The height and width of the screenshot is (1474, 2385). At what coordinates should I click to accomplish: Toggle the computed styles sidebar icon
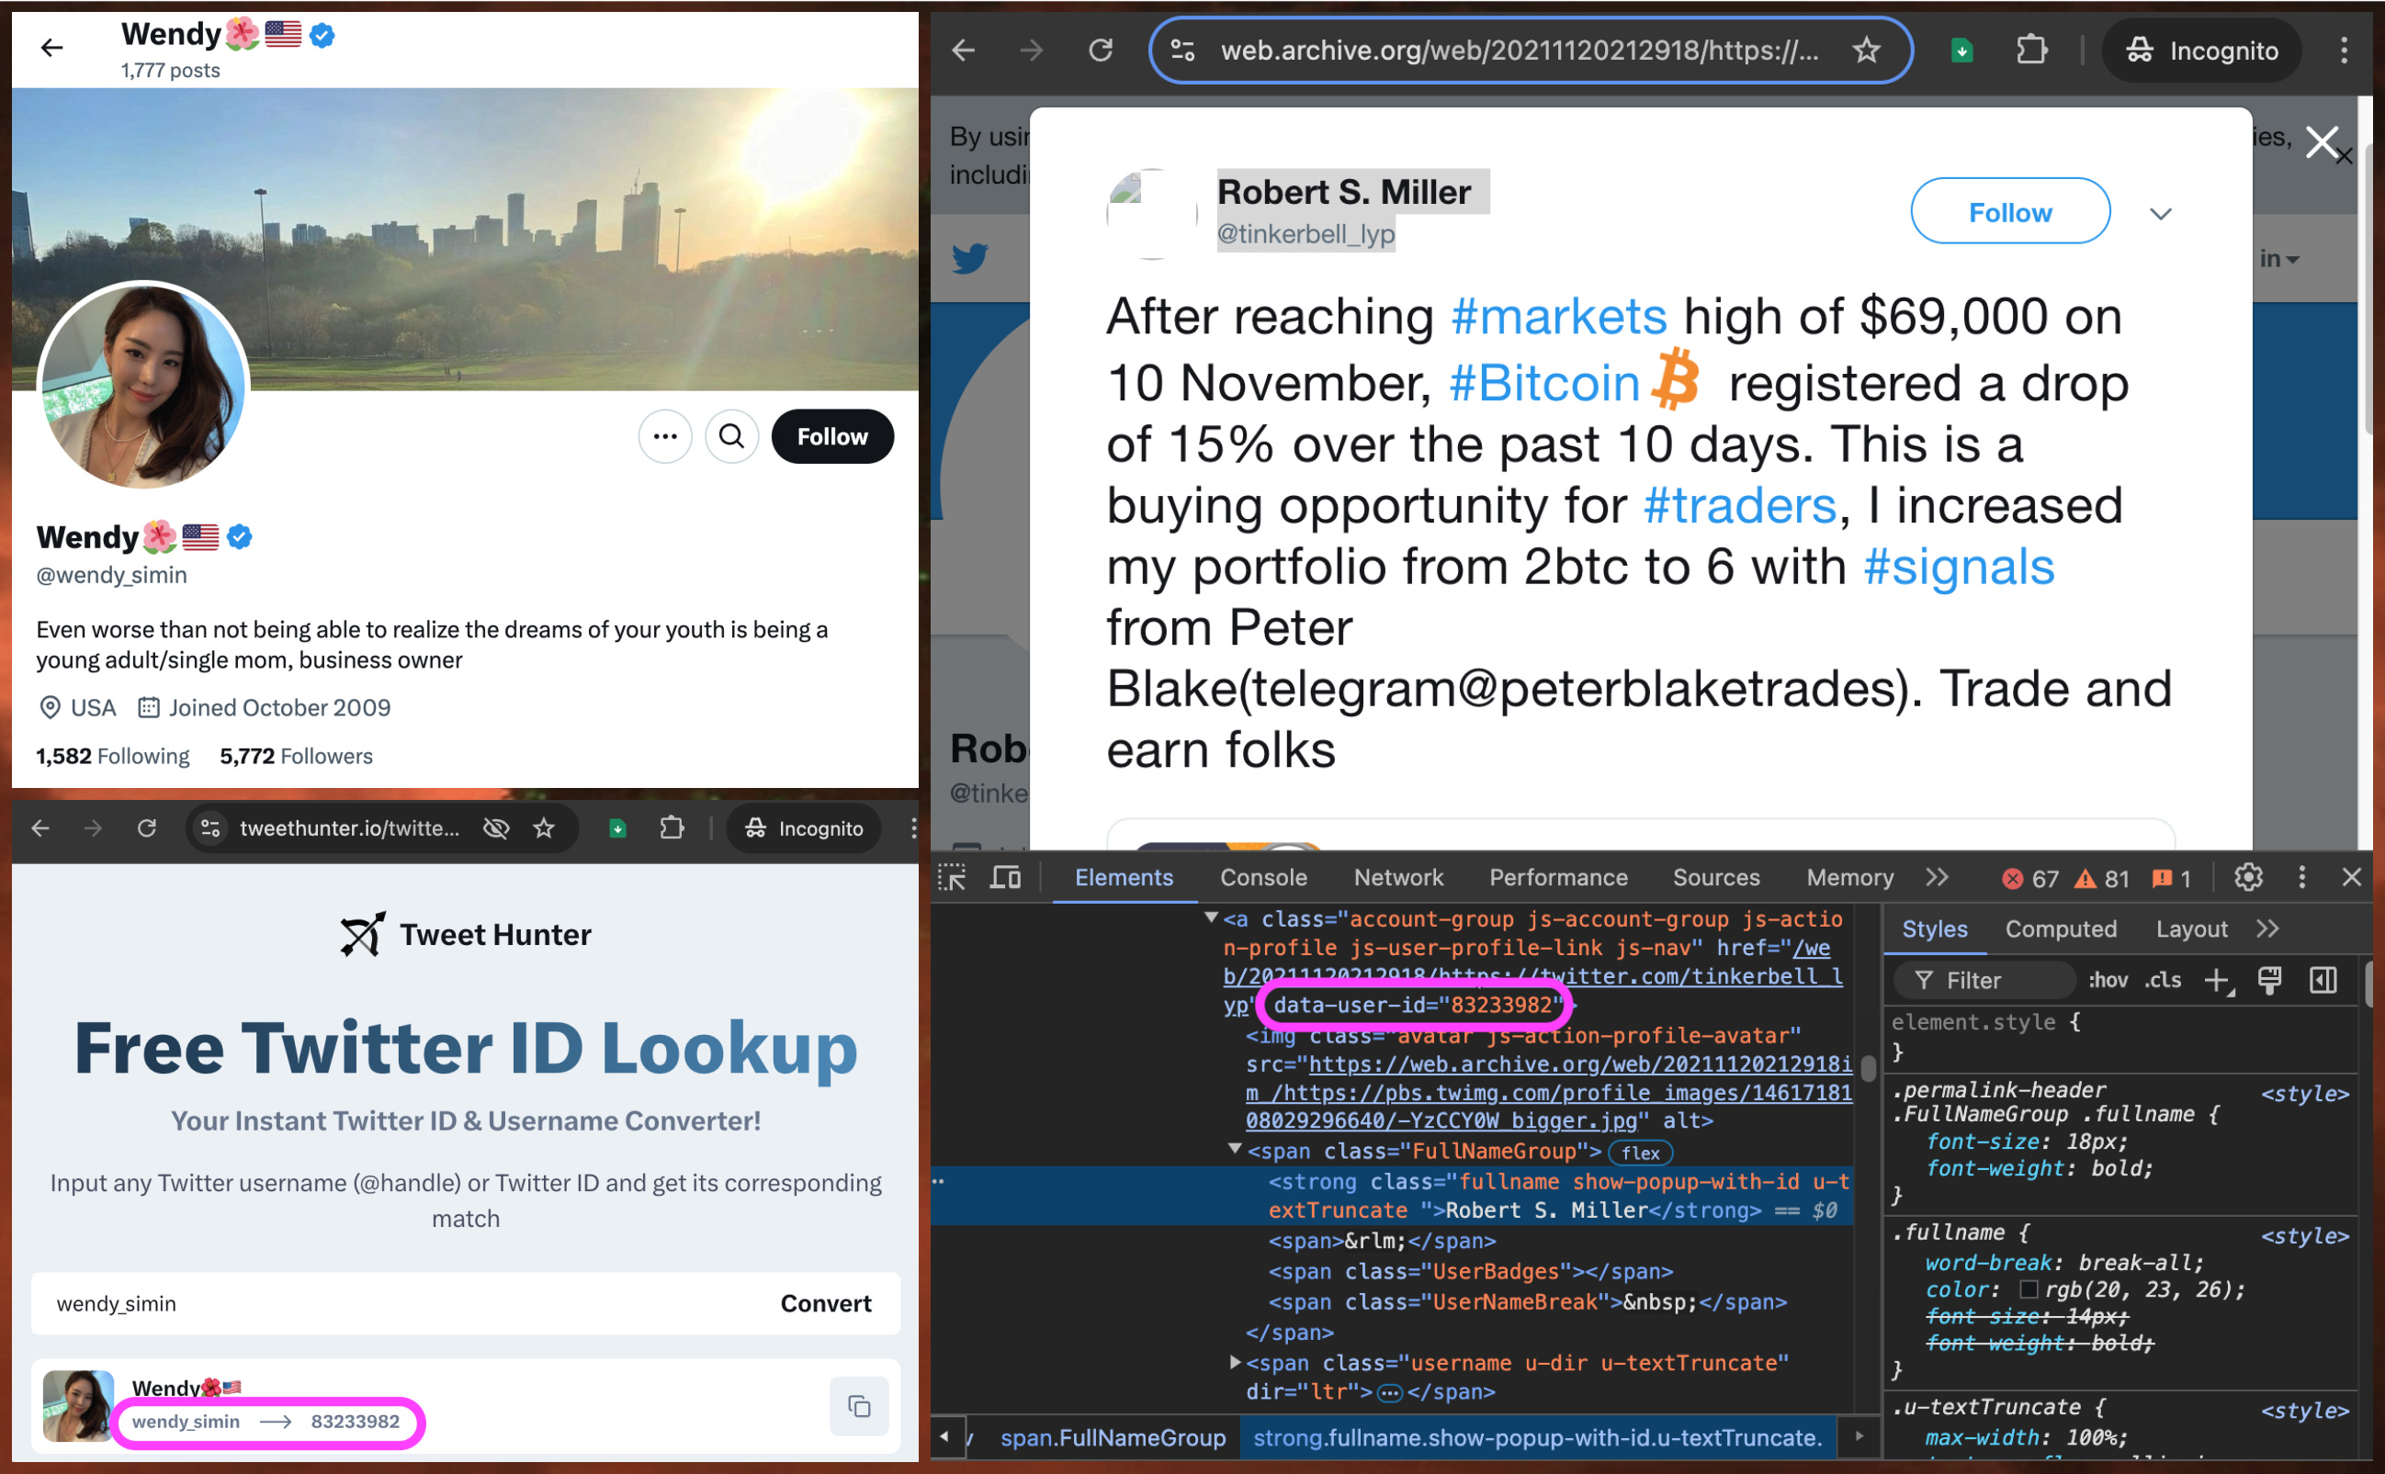click(2323, 981)
